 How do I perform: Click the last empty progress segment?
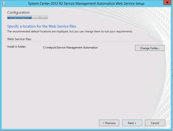click(44, 17)
